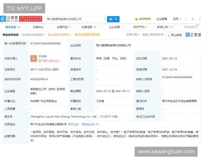Expand the 营业执照作废声明 dropdown
The height and width of the screenshot is (160, 201).
tap(59, 35)
